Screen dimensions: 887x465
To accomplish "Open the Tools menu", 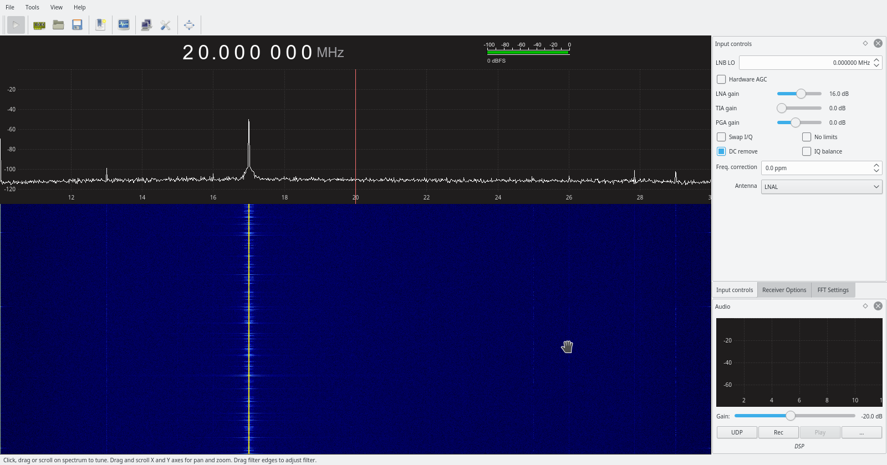I will (32, 7).
